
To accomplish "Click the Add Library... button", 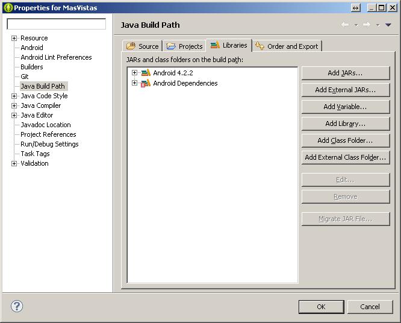I will (x=346, y=124).
